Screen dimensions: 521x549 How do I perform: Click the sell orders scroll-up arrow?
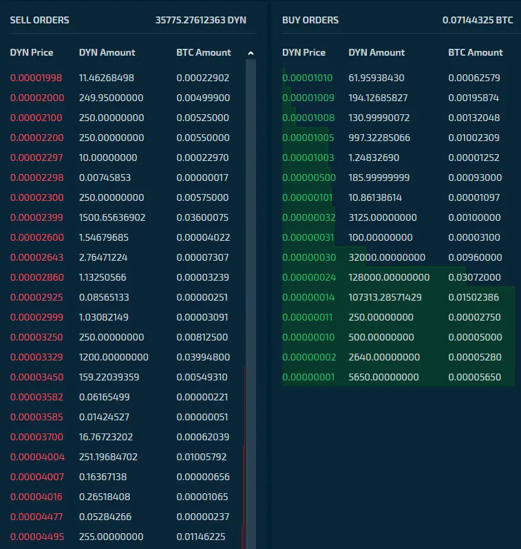click(251, 53)
